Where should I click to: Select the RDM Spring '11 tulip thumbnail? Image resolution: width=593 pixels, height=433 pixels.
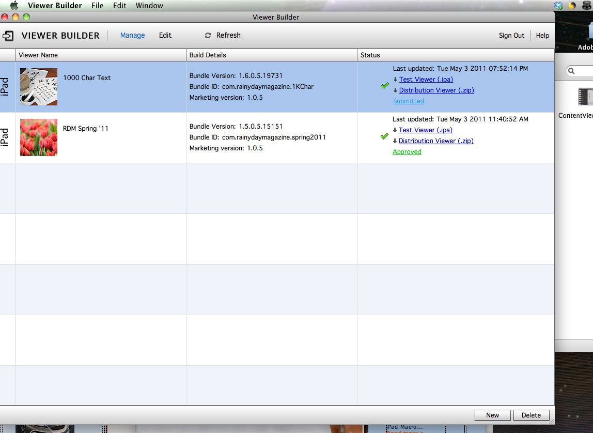click(x=39, y=137)
